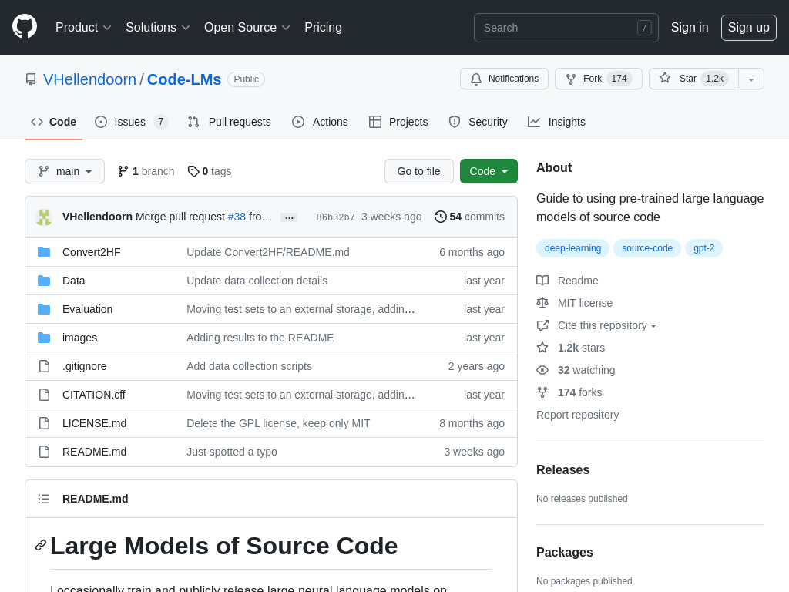Click the eye icon beside 32 watching
Screen dimensions: 789x592
pos(542,370)
